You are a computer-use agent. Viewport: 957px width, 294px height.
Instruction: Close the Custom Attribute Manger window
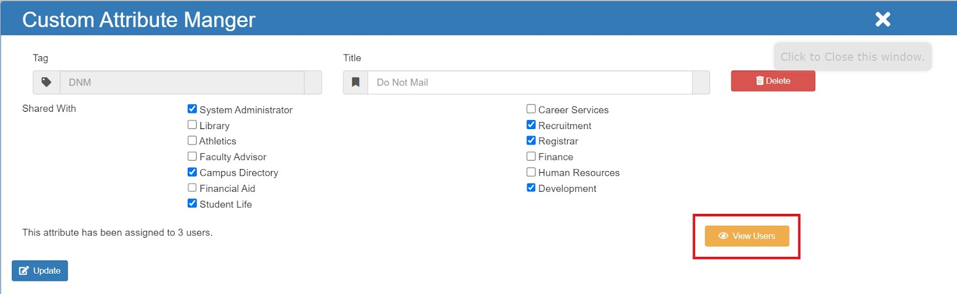click(x=883, y=19)
